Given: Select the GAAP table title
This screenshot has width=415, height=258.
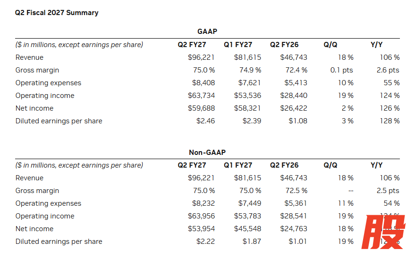Looking at the screenshot, I should click(207, 32).
